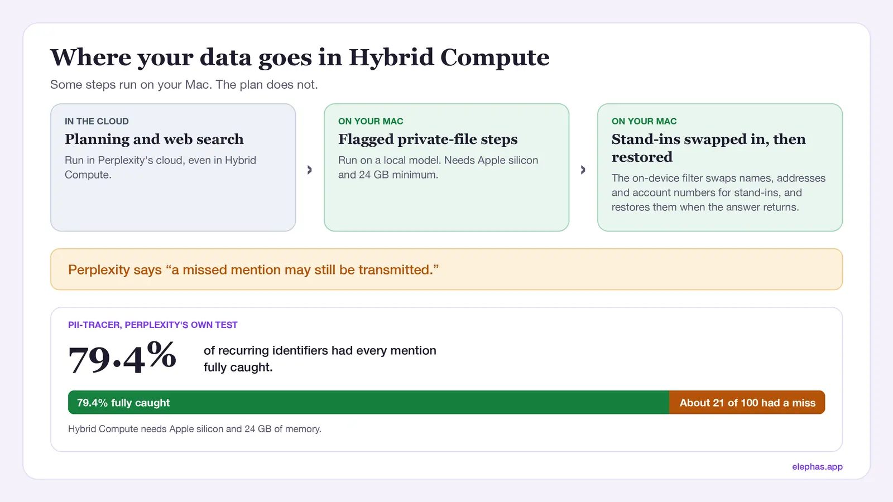Click text 'Run in Perplexity's cloud, even in Hybrid Compute'
Viewport: 893px width, 502px height.
click(160, 167)
